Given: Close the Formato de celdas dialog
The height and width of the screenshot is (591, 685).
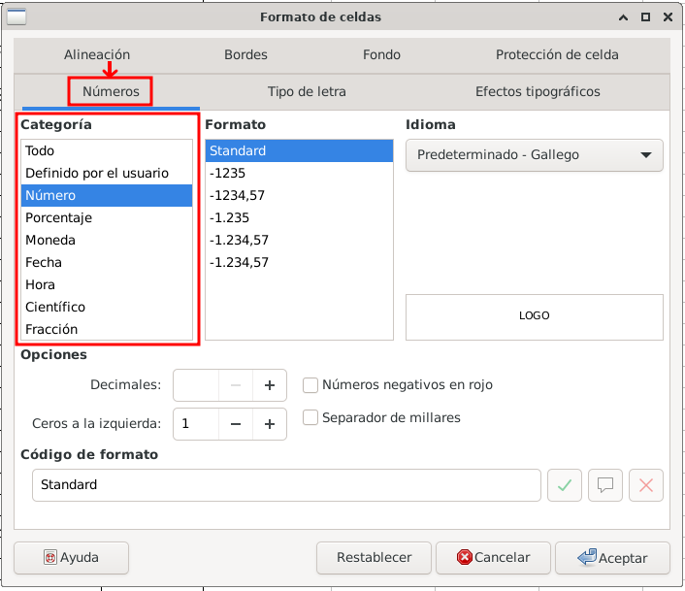Looking at the screenshot, I should point(668,17).
